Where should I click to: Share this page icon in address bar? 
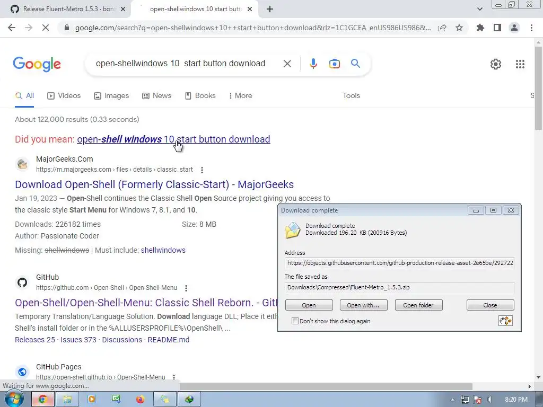[x=442, y=28]
